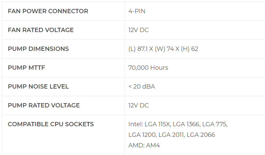This screenshot has height=155, width=265.
Task: Select the 70,000 Hours value
Action: [148, 68]
